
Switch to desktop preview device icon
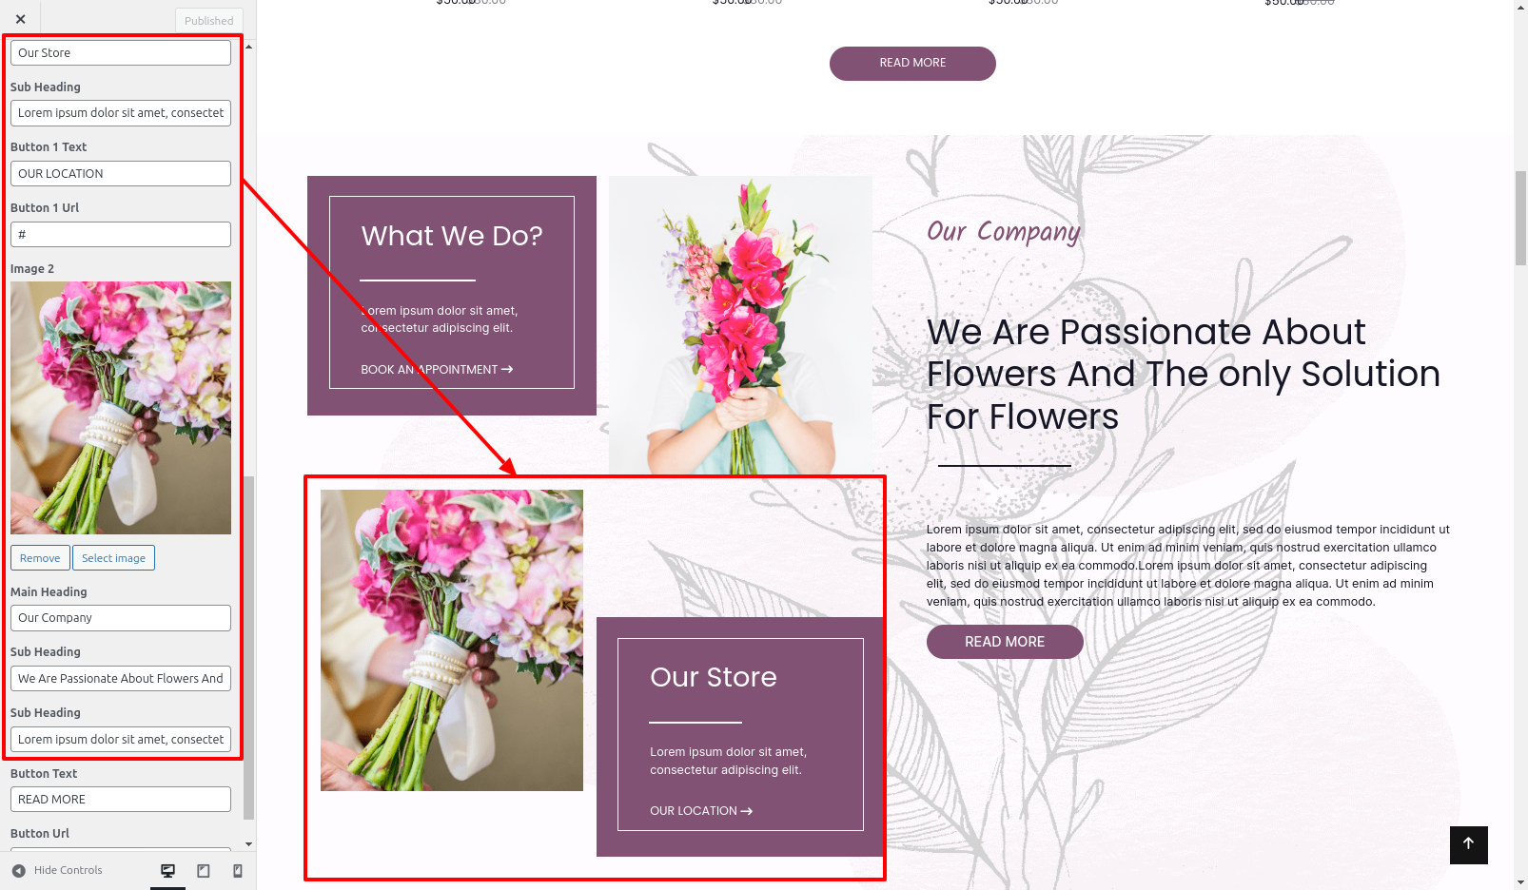pyautogui.click(x=168, y=871)
